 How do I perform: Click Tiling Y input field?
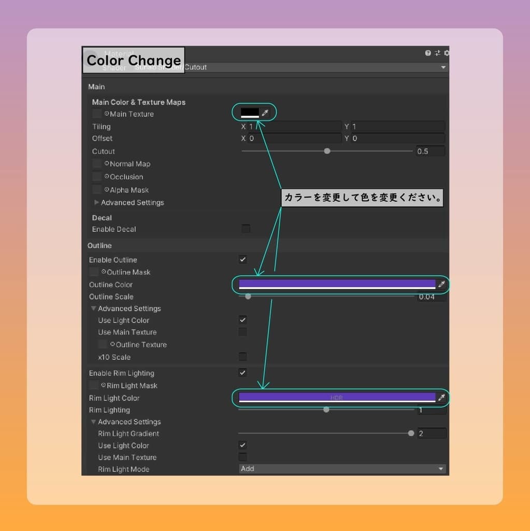(x=398, y=127)
